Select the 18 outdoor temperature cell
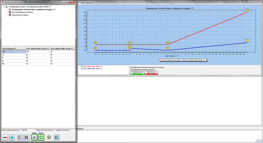The height and width of the screenshot is (143, 263). pos(13,64)
